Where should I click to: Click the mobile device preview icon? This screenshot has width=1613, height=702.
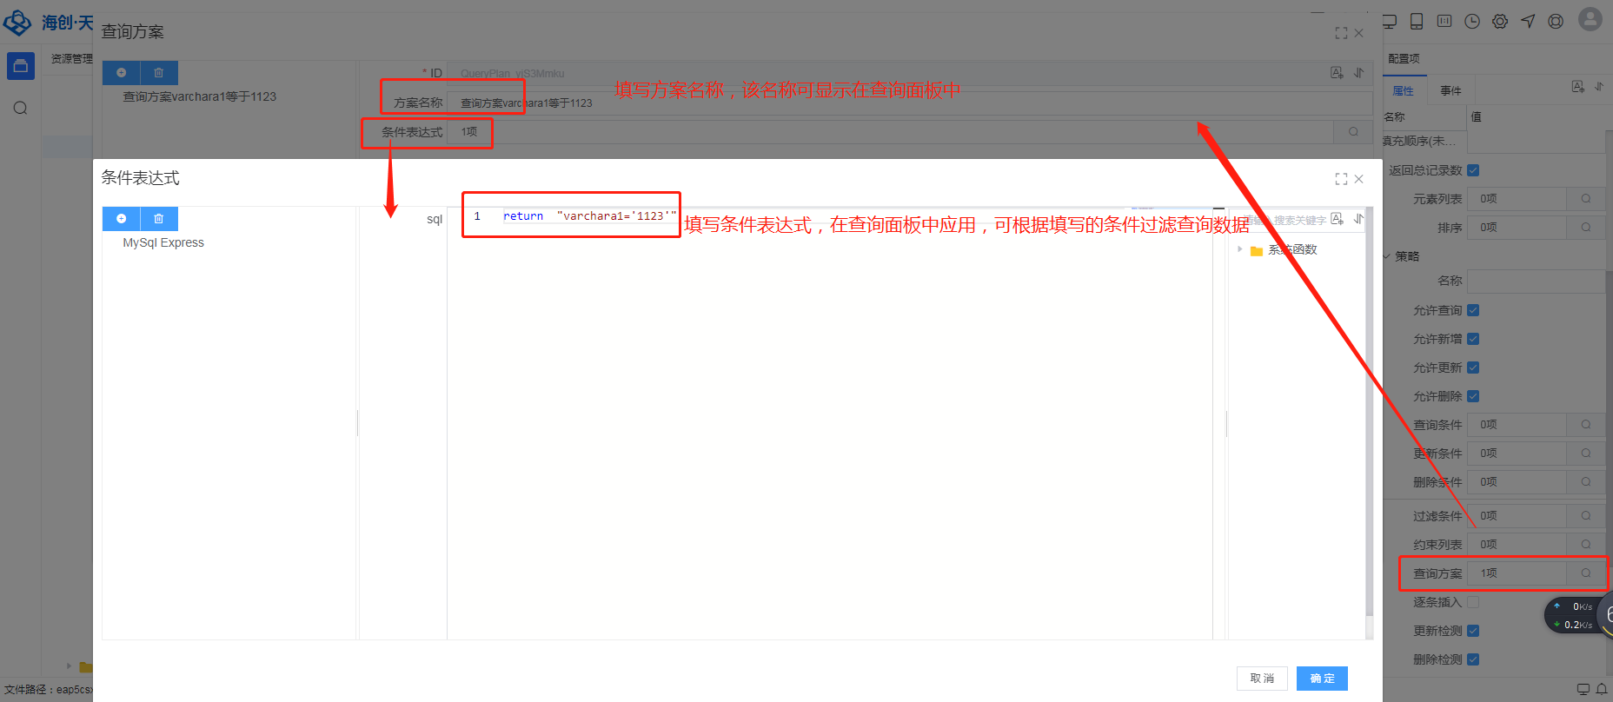1417,22
